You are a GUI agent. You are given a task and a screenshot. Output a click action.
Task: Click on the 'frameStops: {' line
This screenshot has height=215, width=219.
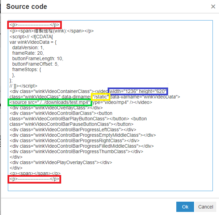pos(27,69)
